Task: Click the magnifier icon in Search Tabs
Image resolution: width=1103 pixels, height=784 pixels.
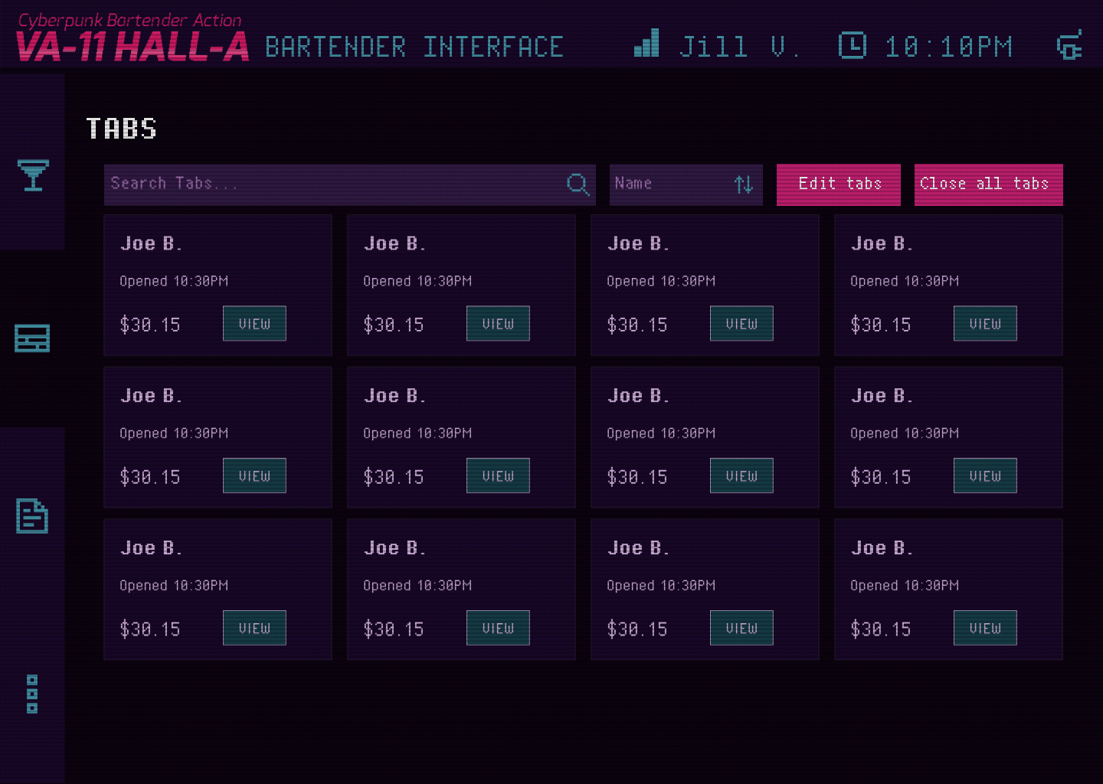Action: coord(578,184)
